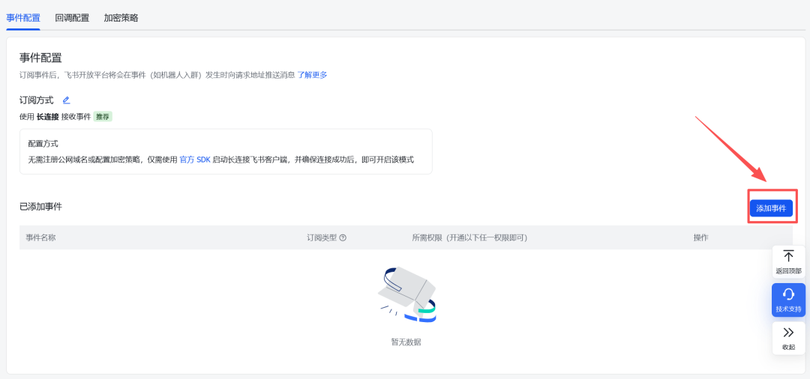
Task: Click the empty box illustration above 暂无数据
Action: coord(407,294)
